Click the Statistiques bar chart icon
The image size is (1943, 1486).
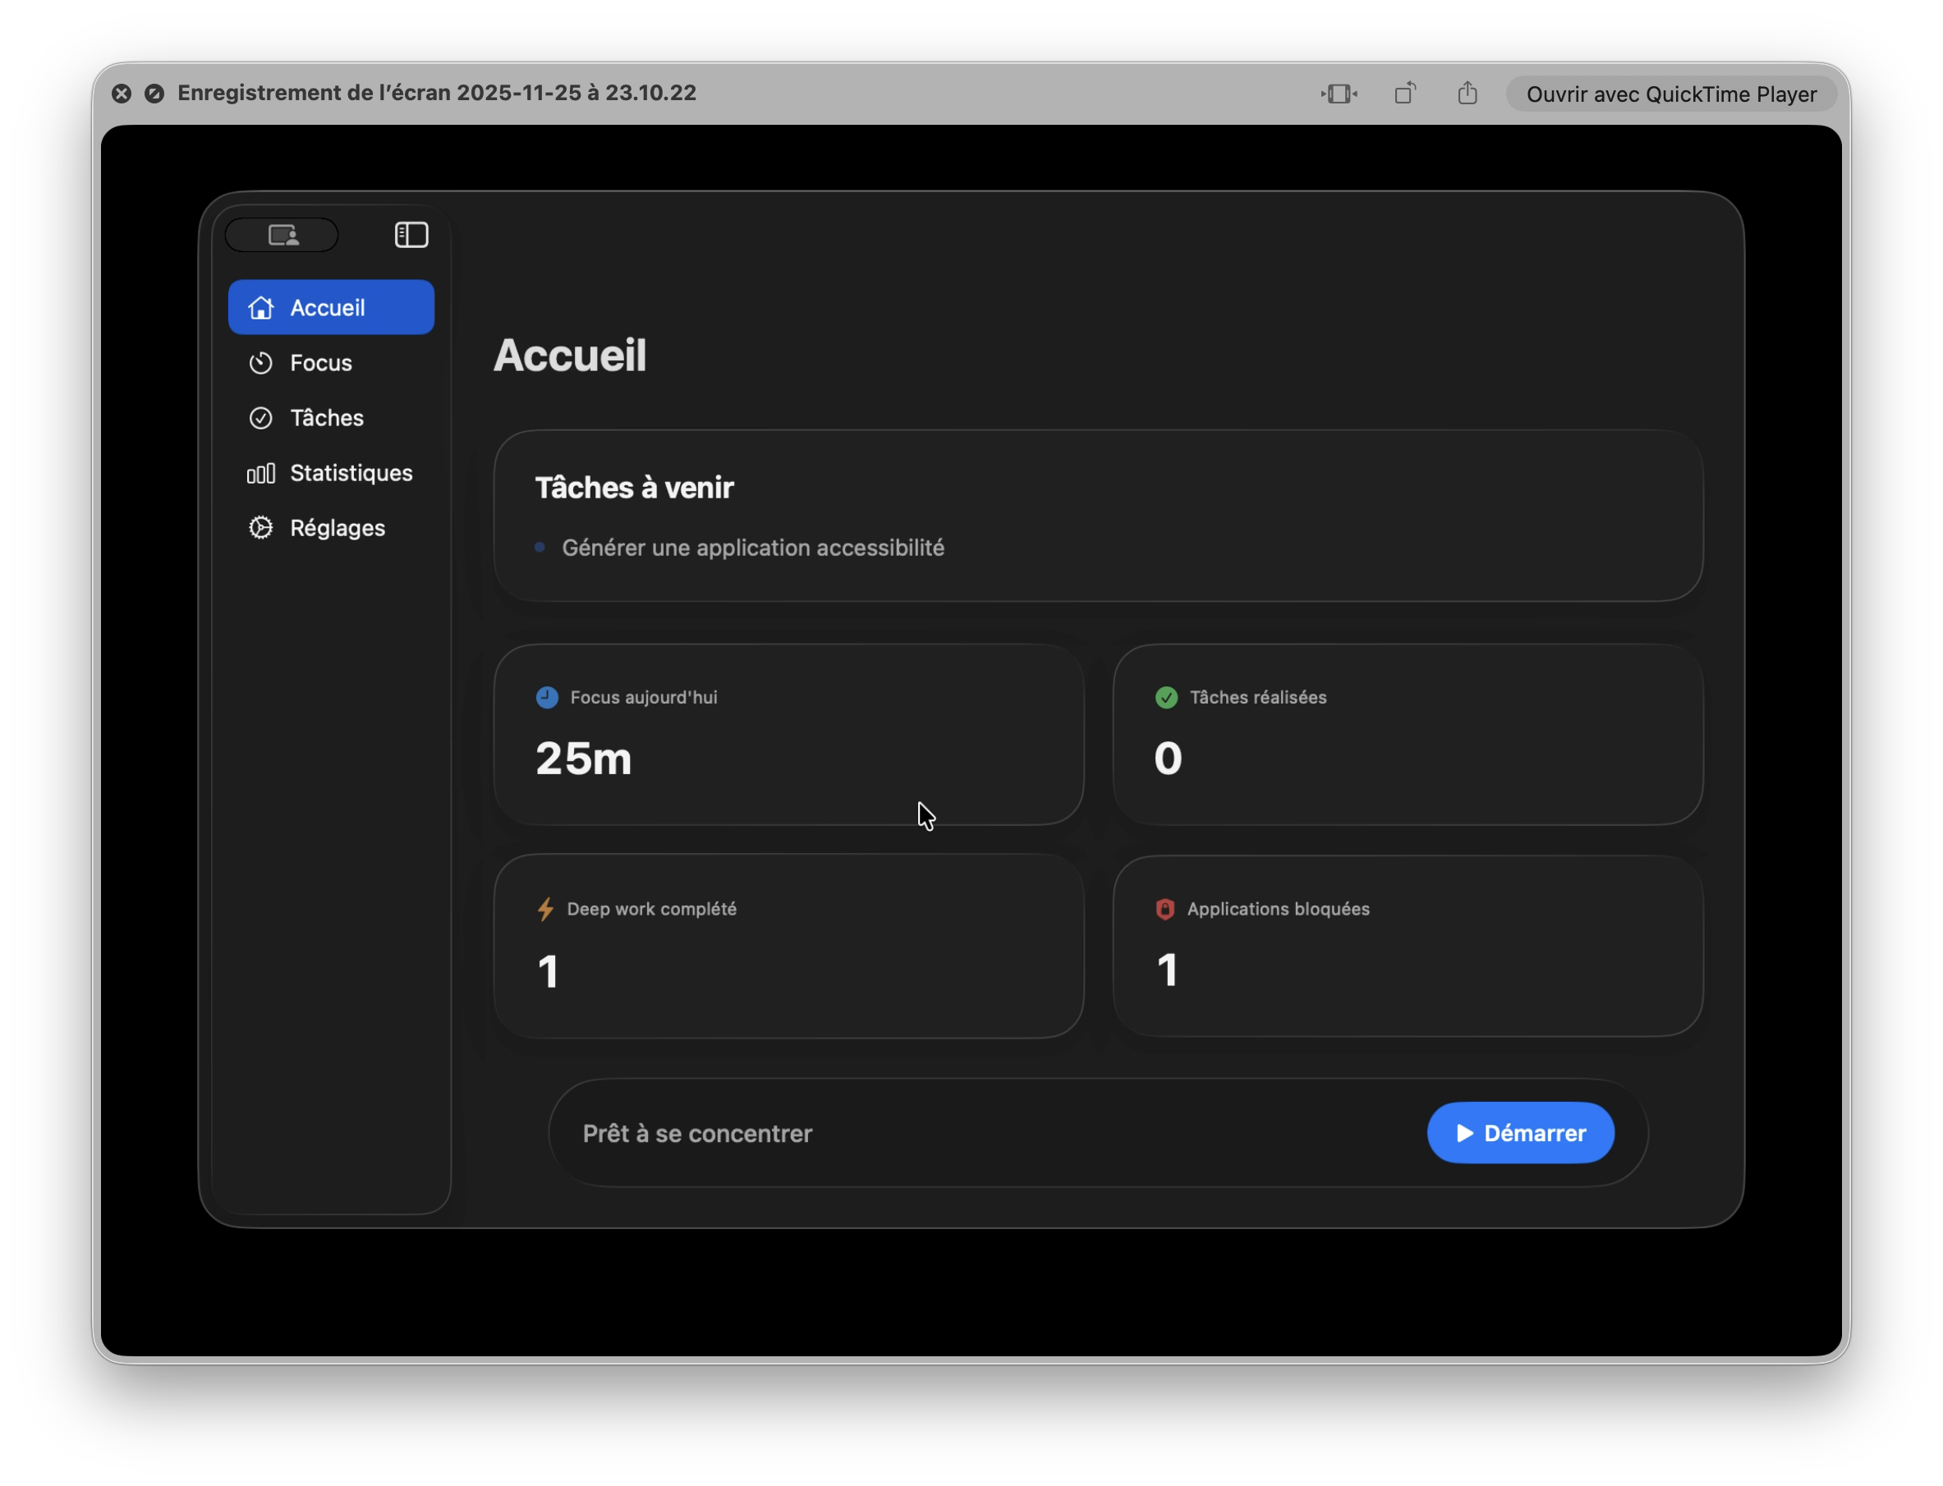[261, 473]
